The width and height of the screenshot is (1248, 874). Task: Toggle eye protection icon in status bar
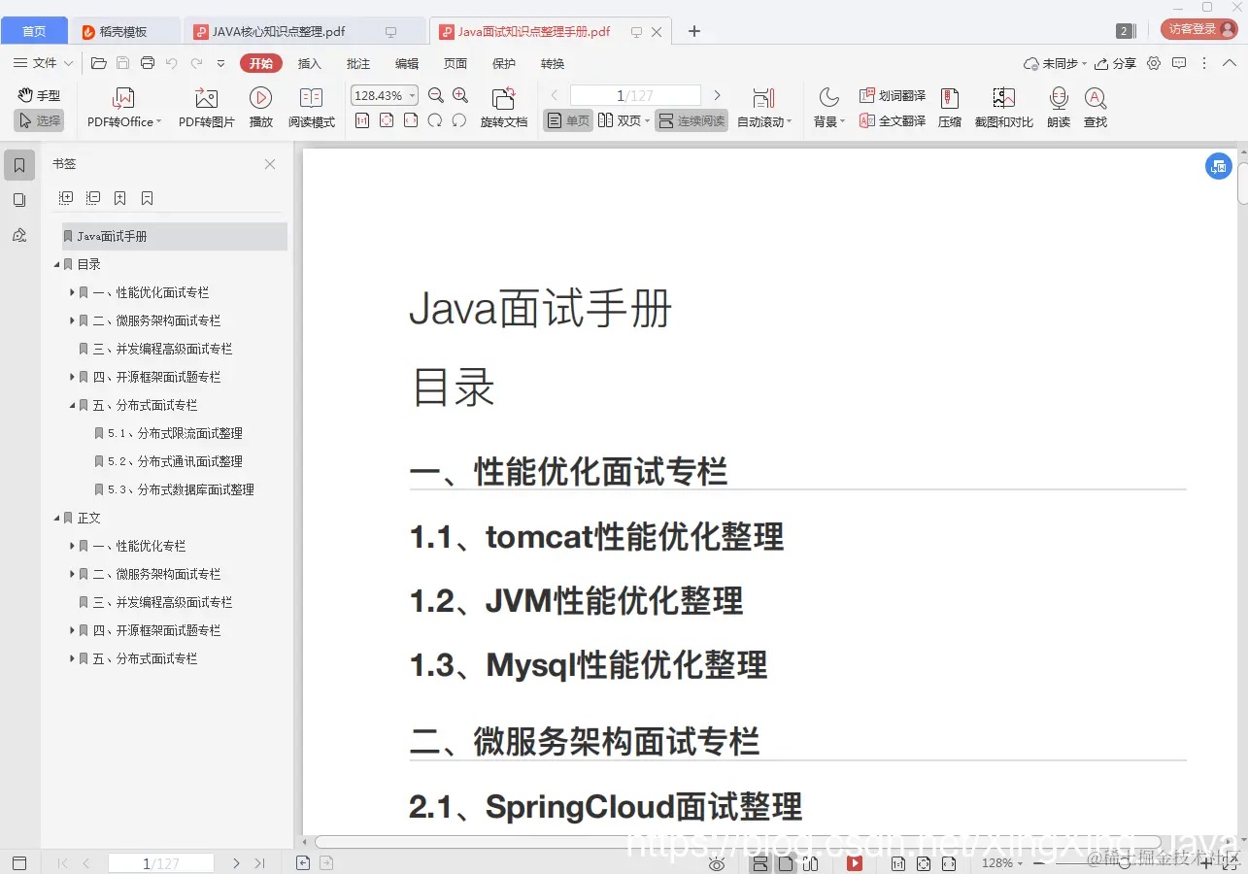coord(718,863)
